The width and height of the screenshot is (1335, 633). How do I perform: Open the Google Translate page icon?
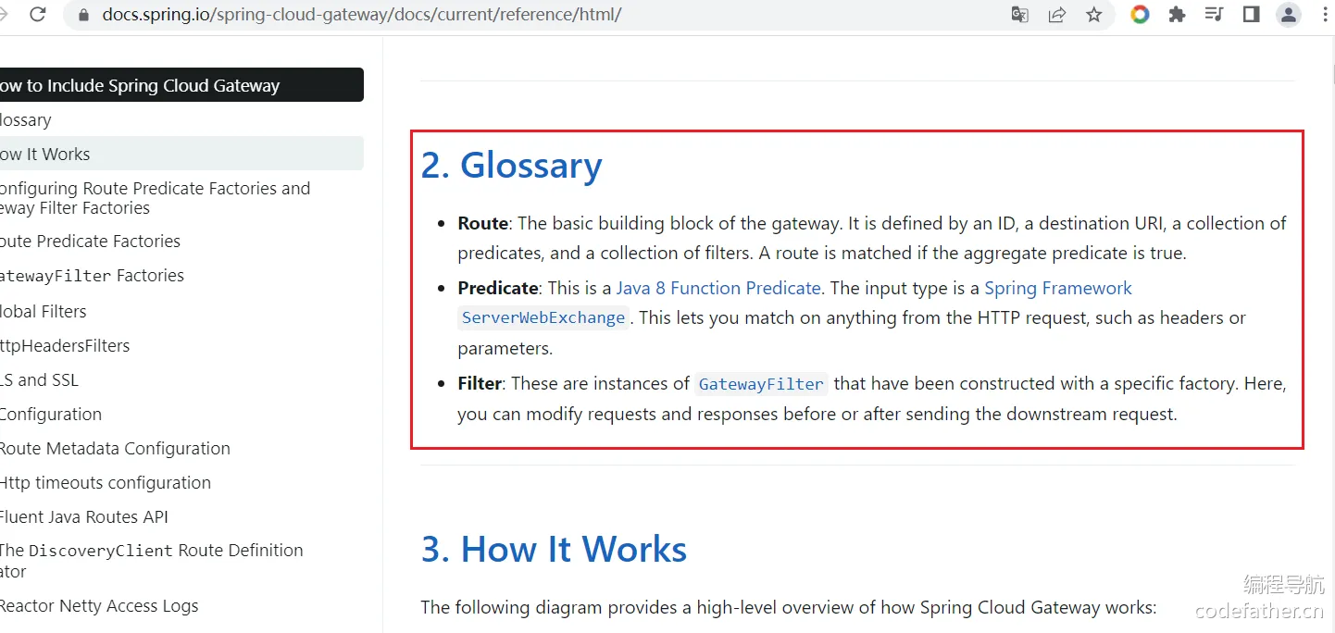1020,15
